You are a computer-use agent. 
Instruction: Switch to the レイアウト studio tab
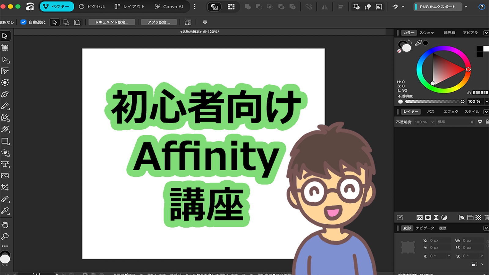pos(130,6)
